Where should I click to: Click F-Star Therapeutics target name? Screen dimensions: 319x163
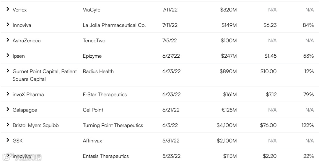[x=105, y=94]
